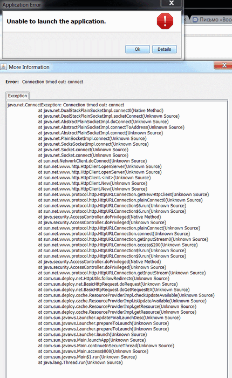Click the Java icon in More Information title
Image resolution: width=232 pixels, height=378 pixels.
[3, 67]
